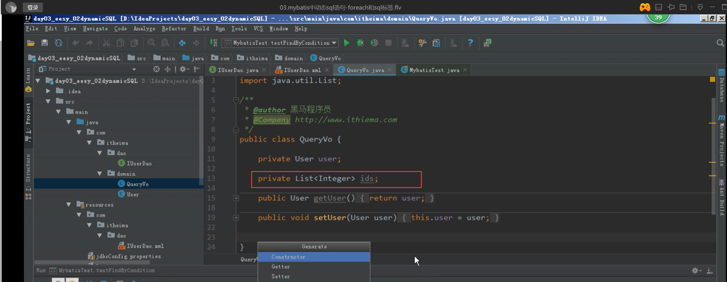Image resolution: width=727 pixels, height=282 pixels.
Task: Start debugging with the green bug icon
Action: coord(361,43)
